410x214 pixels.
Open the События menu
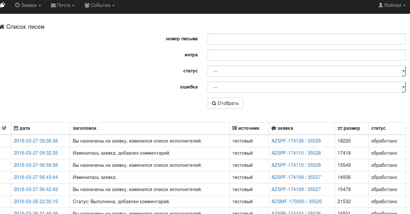pos(100,6)
